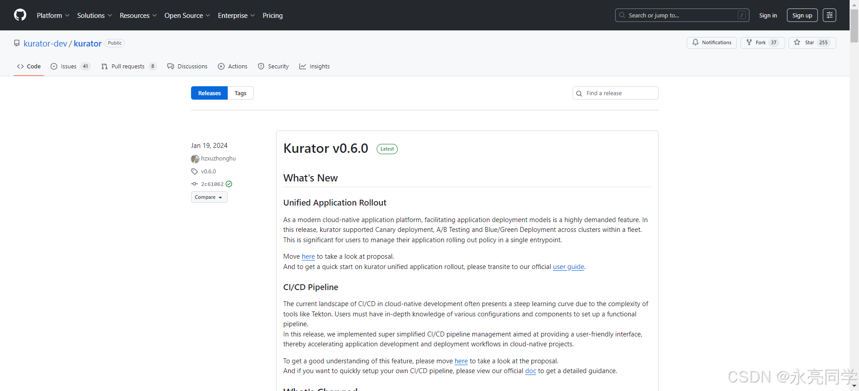Open the Kurator v0.6.0 release title

click(326, 148)
